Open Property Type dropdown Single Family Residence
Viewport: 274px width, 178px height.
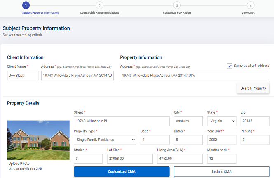click(x=105, y=140)
